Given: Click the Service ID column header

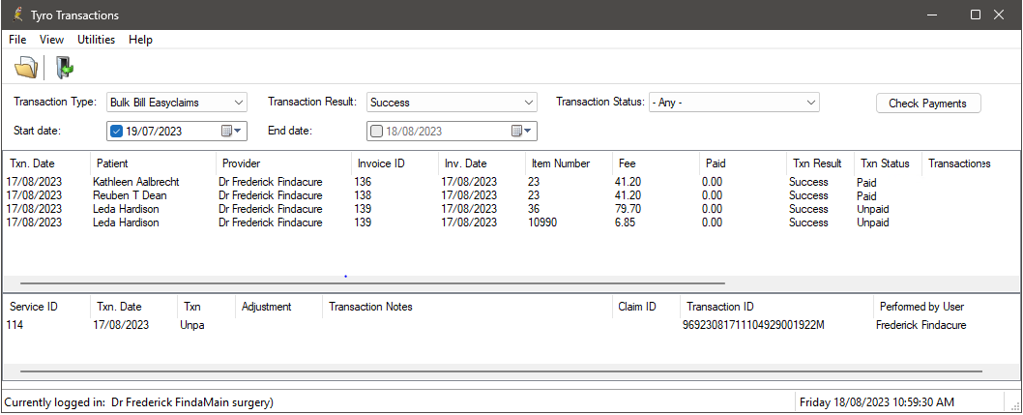Looking at the screenshot, I should click(x=46, y=306).
